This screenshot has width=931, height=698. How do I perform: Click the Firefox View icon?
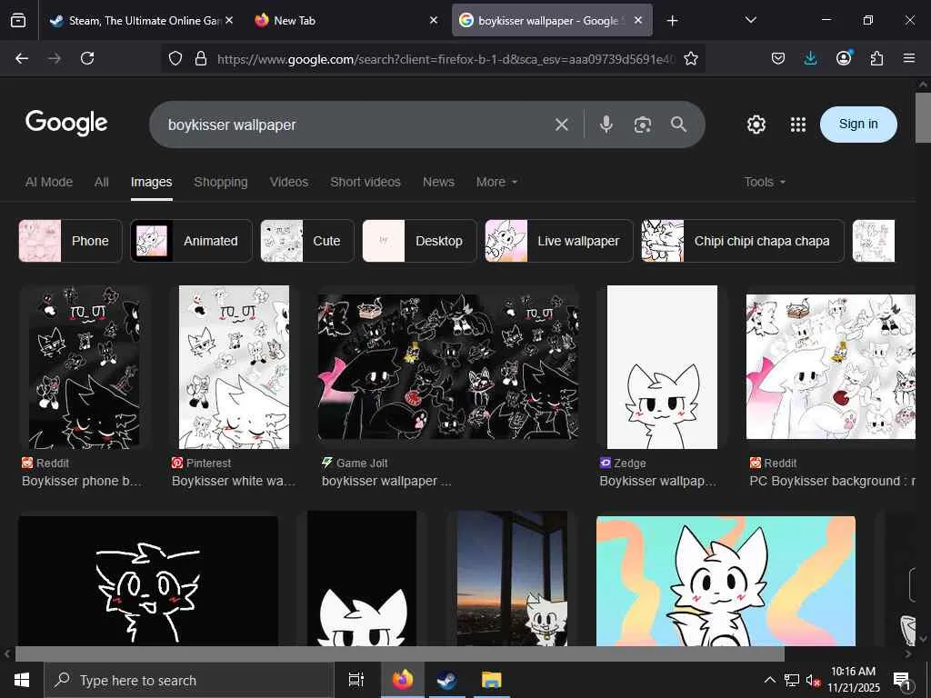click(18, 21)
